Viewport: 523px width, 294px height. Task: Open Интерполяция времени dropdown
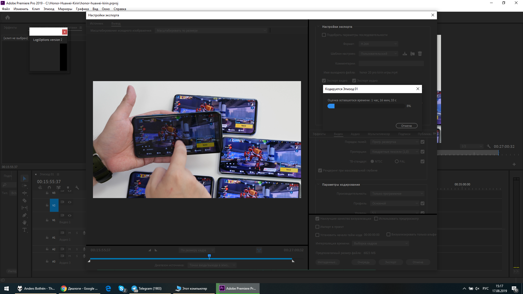(381, 243)
